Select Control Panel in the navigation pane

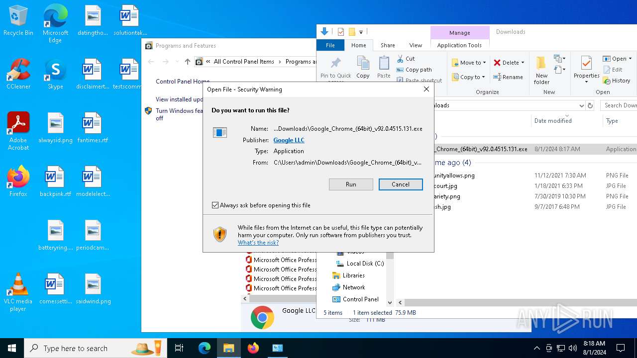[360, 299]
